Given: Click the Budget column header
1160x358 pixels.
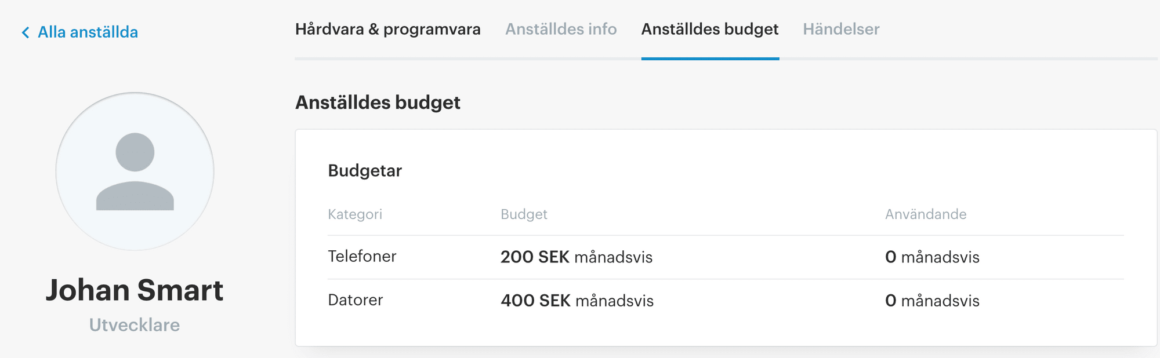Looking at the screenshot, I should 524,214.
